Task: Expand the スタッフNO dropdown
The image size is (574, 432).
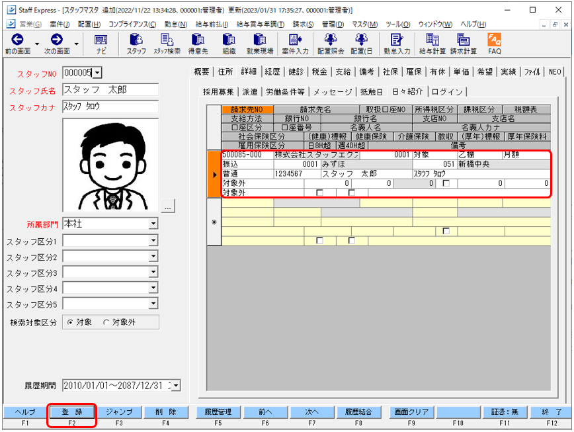Action: (97, 73)
